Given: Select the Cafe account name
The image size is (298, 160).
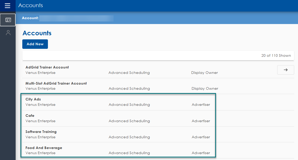Looking at the screenshot, I should click(x=30, y=116).
